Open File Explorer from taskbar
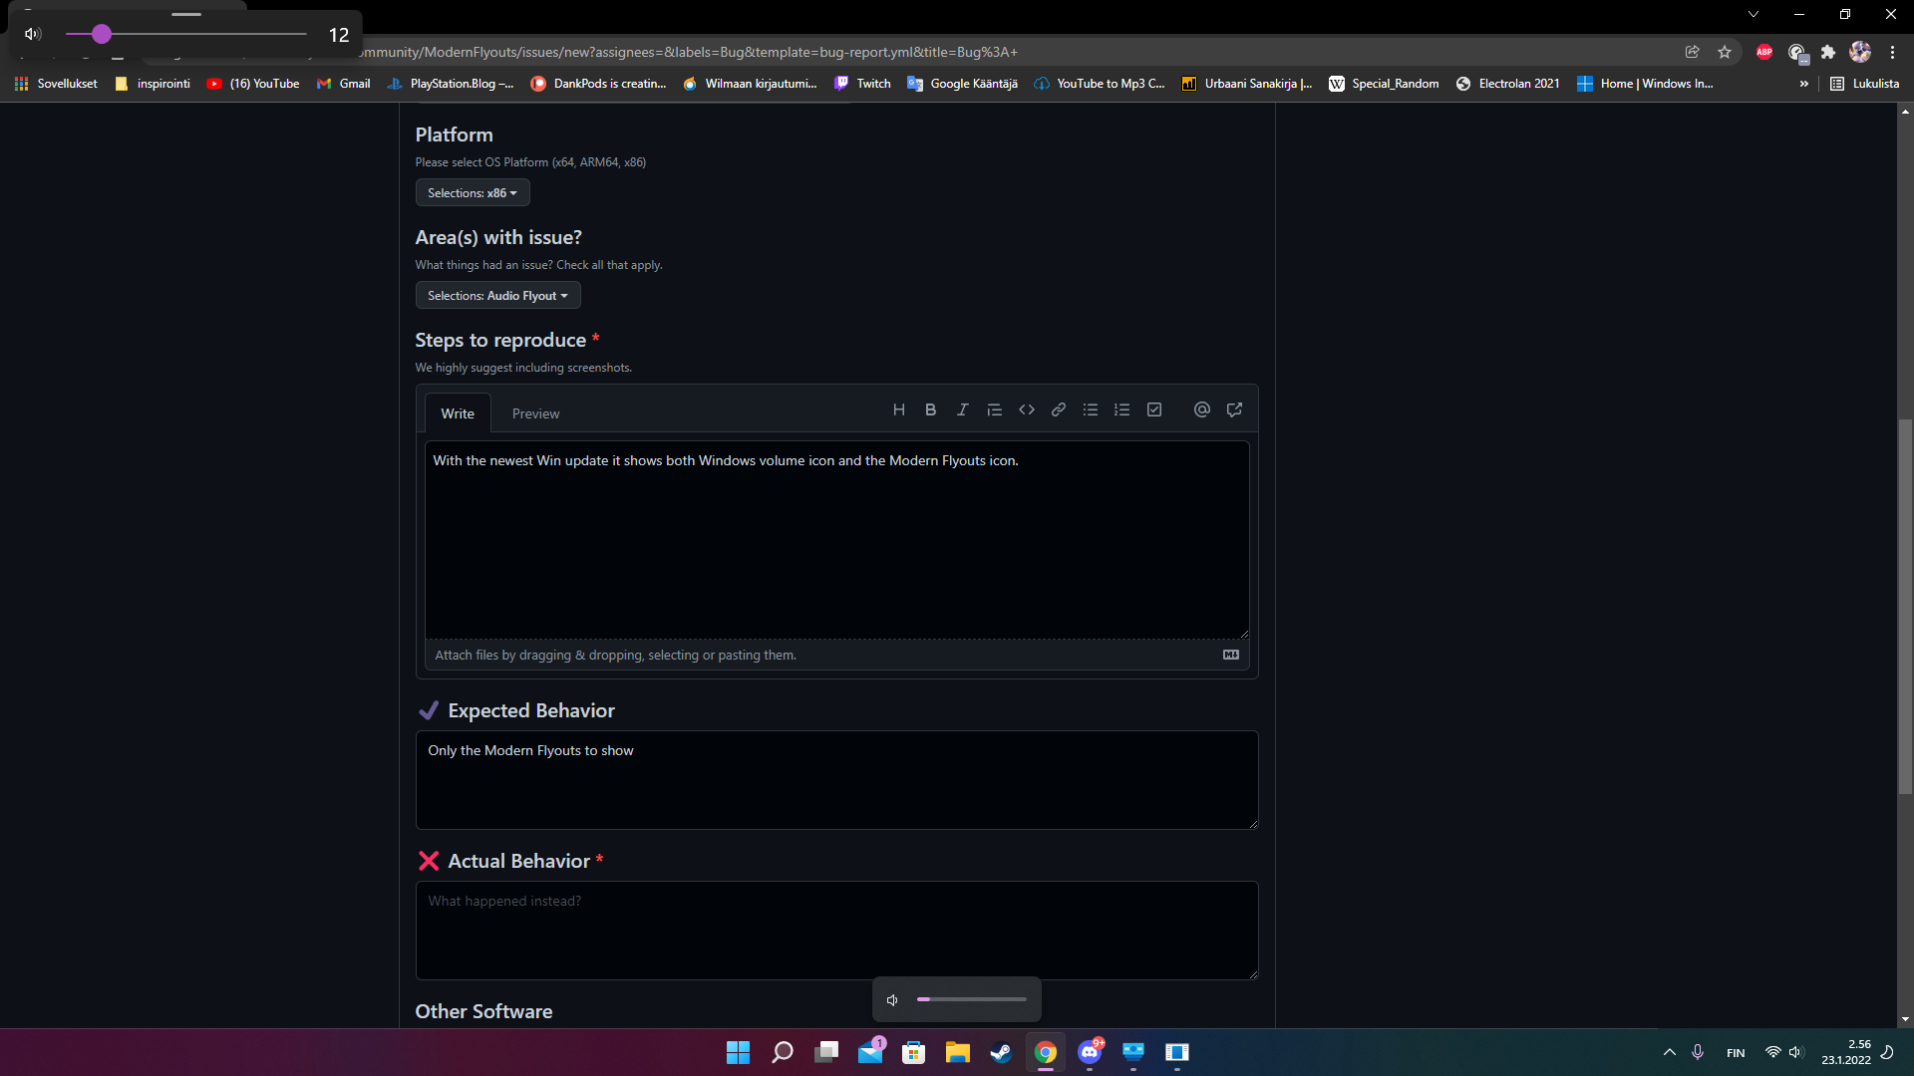 957,1052
